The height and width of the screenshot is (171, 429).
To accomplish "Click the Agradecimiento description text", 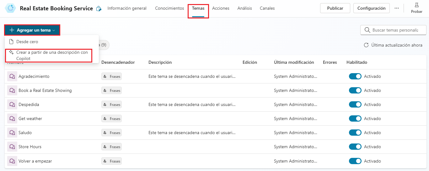I will [x=192, y=76].
